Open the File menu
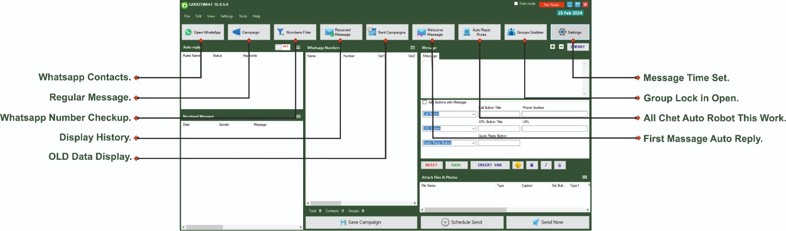Viewport: 786px width, 231px height. 187,16
